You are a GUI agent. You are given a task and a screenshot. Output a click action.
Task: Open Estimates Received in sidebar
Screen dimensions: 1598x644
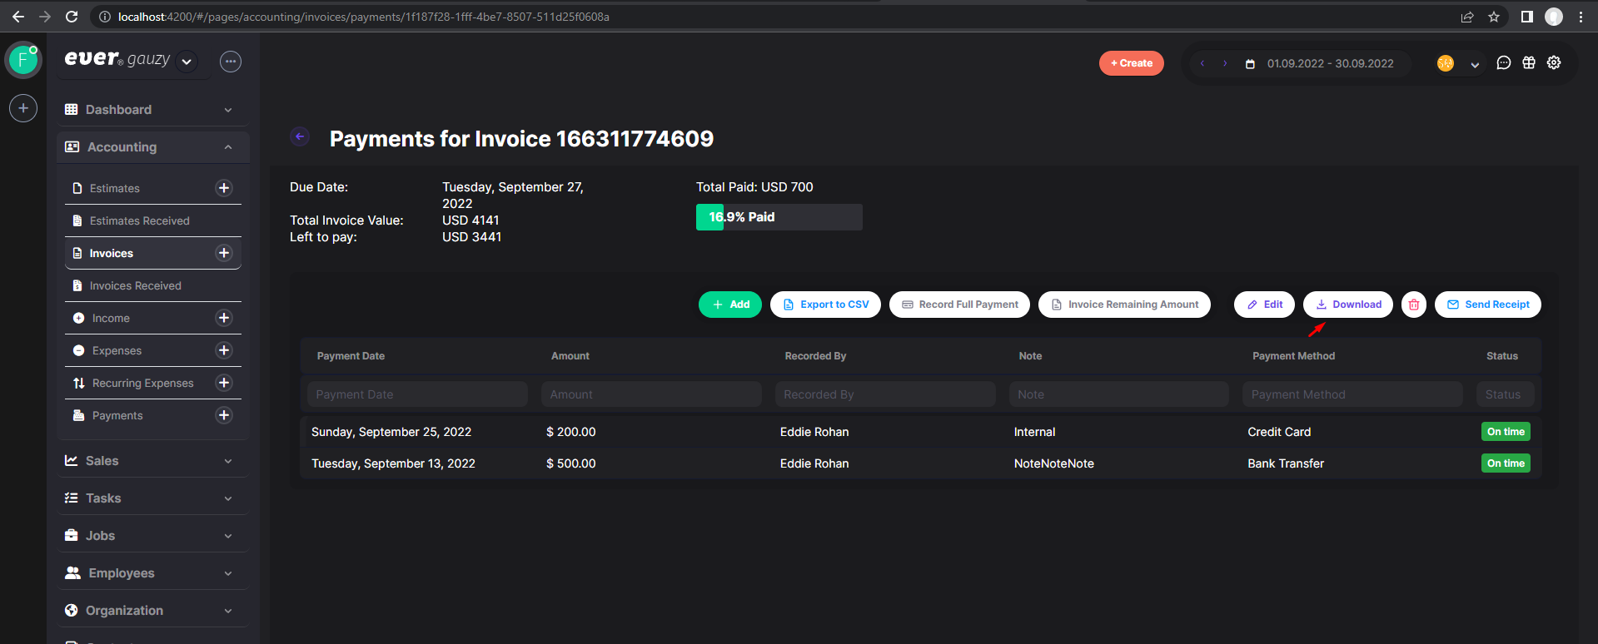[x=140, y=220]
